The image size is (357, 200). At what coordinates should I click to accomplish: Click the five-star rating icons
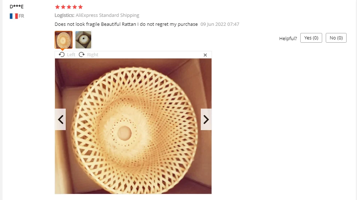coord(69,7)
